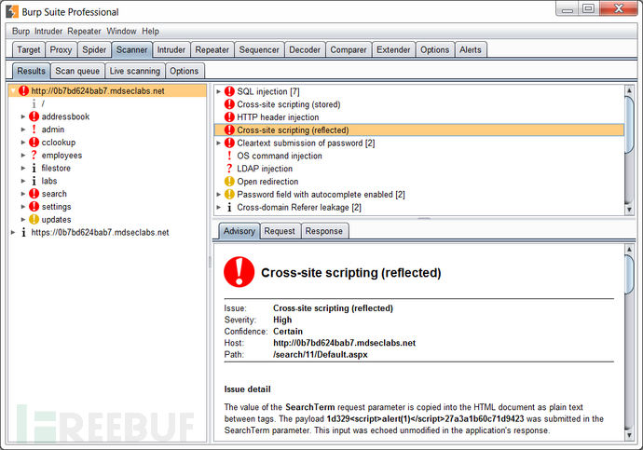Click the exclamation icon beside OS command injection
The image size is (643, 450).
click(229, 156)
